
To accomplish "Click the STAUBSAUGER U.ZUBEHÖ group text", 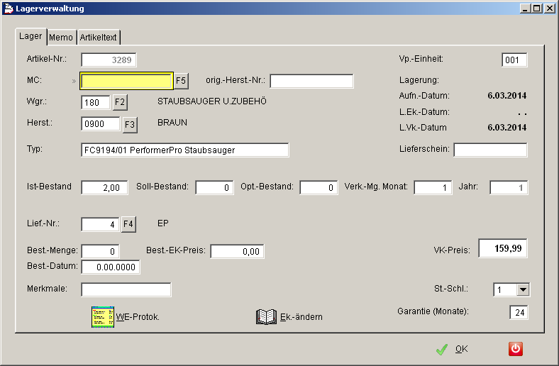I will point(212,101).
